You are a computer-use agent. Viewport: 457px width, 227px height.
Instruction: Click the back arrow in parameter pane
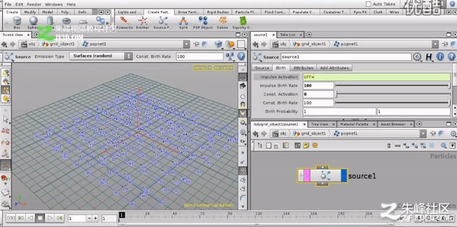(x=255, y=44)
